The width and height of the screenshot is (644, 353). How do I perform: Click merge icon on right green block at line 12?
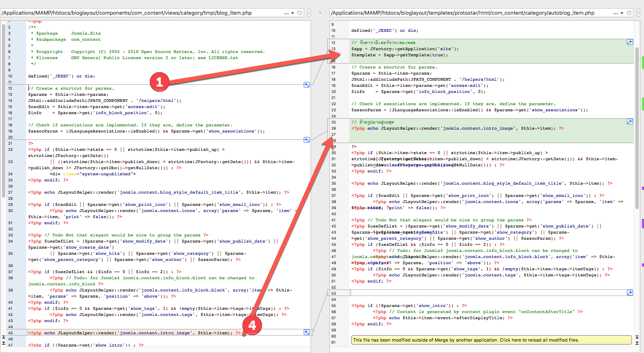click(630, 42)
